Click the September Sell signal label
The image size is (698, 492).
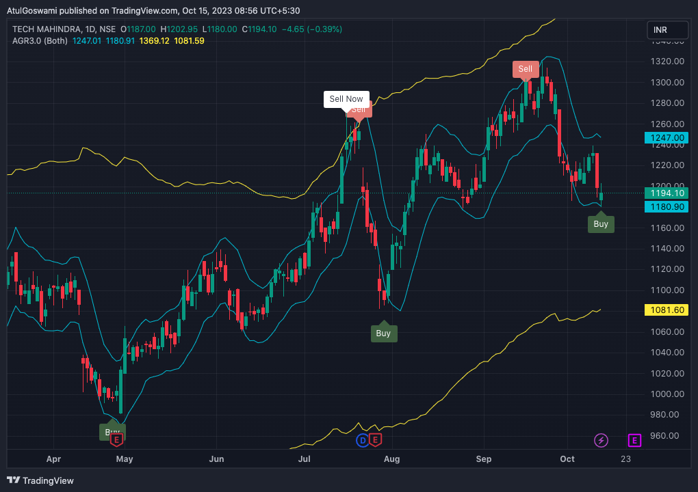[x=526, y=69]
